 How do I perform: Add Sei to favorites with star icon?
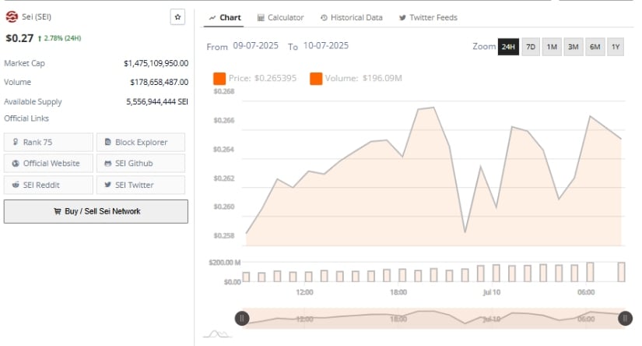pyautogui.click(x=177, y=17)
